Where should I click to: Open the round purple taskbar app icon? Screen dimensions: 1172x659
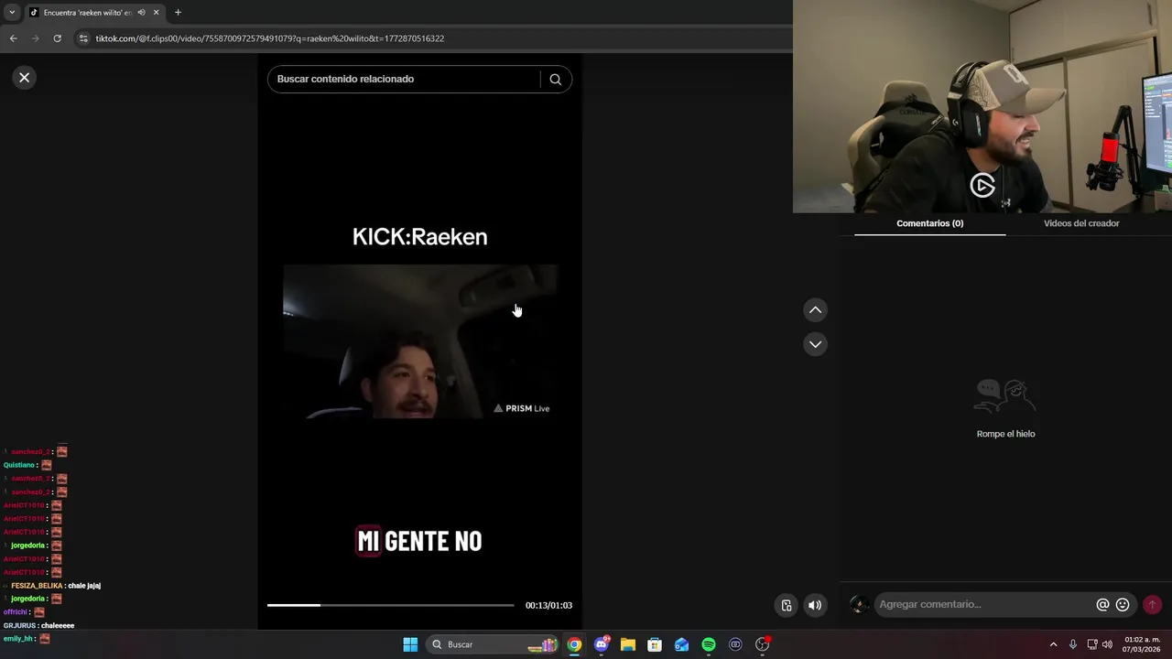(x=735, y=644)
